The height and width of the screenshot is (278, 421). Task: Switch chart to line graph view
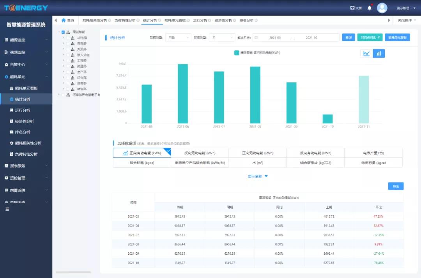point(366,53)
